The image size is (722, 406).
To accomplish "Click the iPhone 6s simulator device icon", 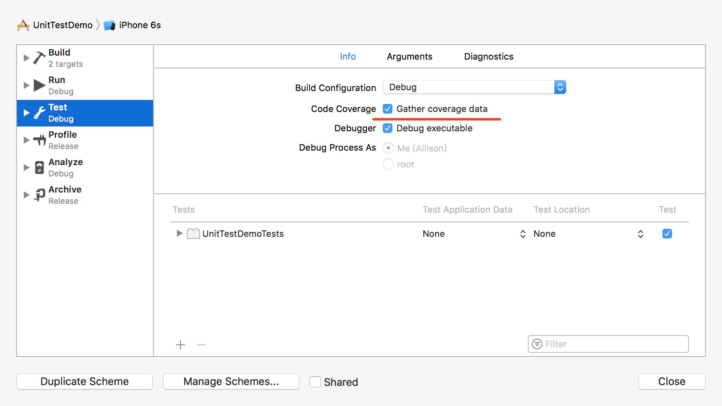I will coord(110,25).
